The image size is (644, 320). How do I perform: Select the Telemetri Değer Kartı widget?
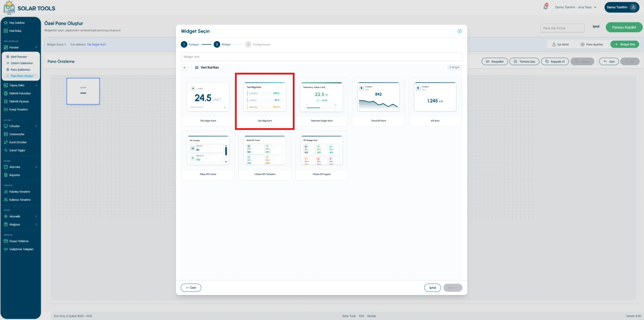pyautogui.click(x=321, y=102)
